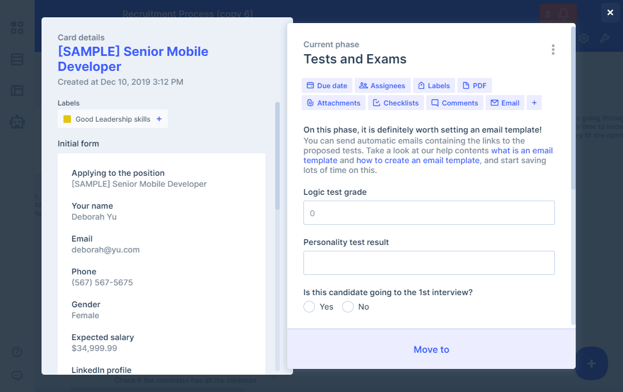Open 'how to create an email template' link
Screen dimensions: 623x392
point(418,160)
